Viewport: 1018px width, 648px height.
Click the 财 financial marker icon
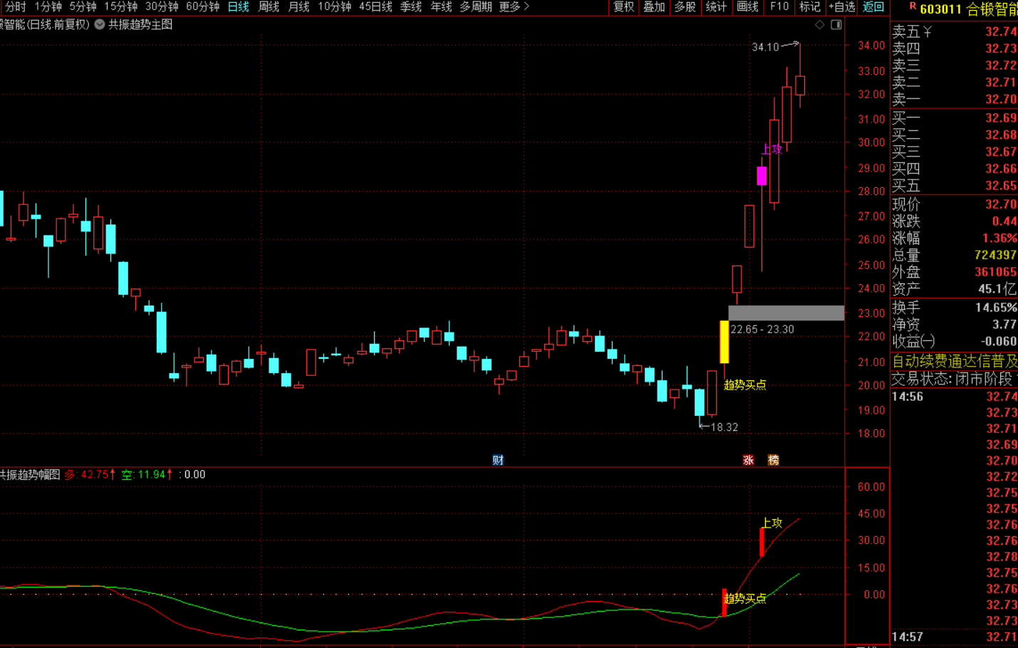tap(498, 460)
